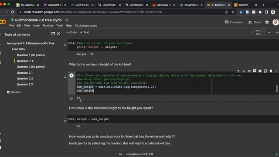Click the browser address bar URL
Image resolution: width=279 pixels, height=157 pixels.
point(93,12)
